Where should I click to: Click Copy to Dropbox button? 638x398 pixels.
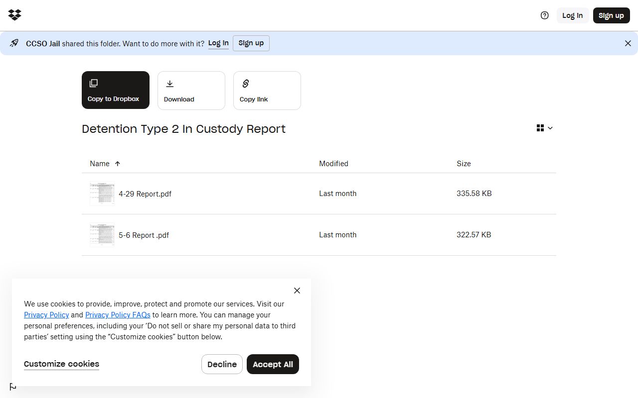(x=116, y=90)
